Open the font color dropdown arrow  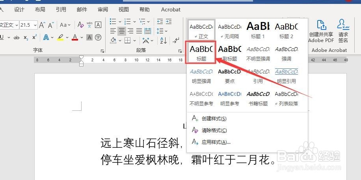tap(81, 37)
